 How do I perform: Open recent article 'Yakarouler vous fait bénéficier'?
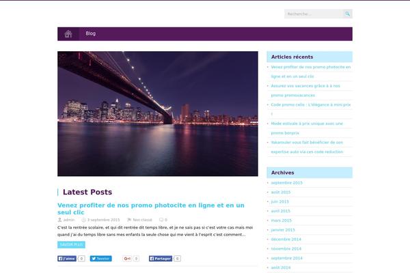(307, 147)
